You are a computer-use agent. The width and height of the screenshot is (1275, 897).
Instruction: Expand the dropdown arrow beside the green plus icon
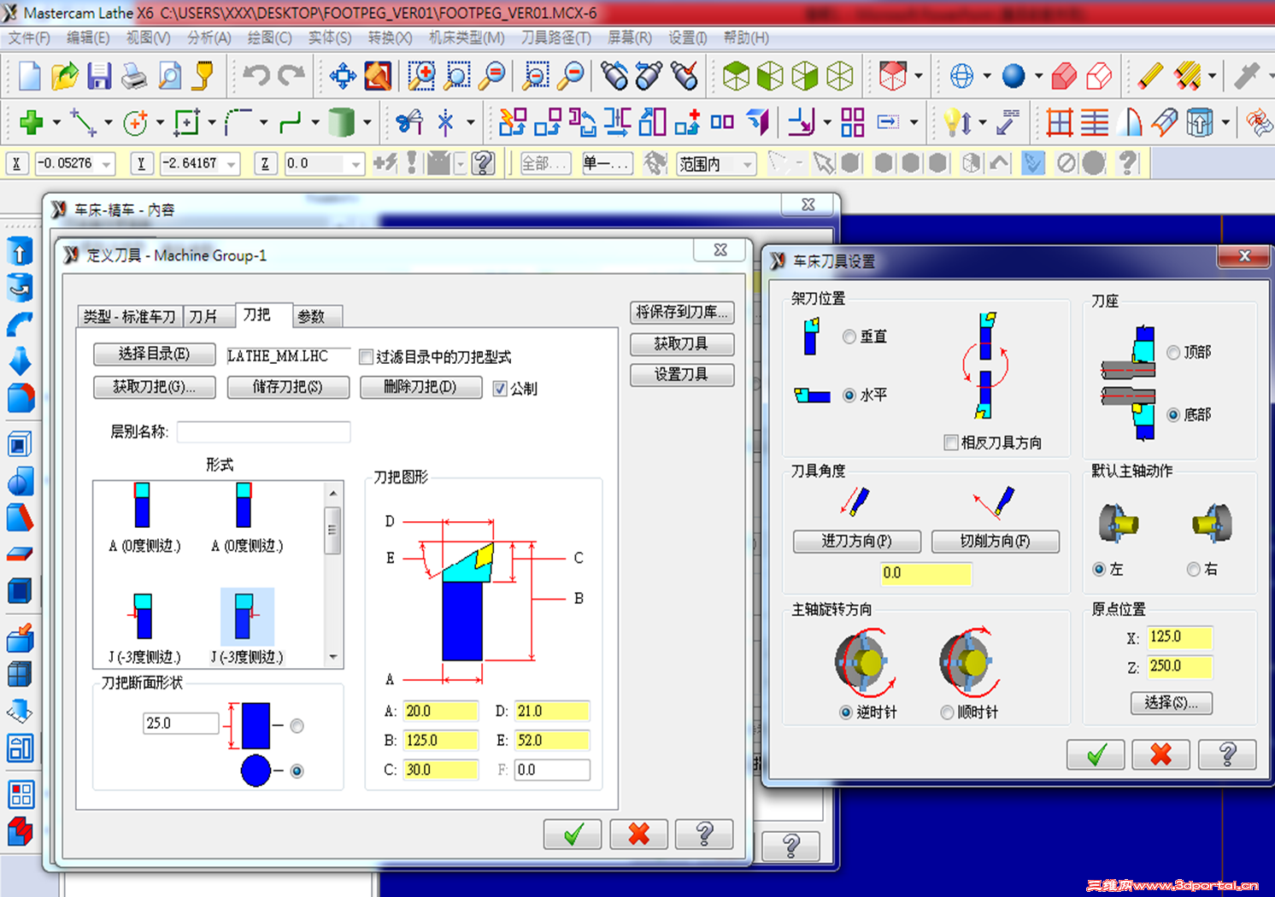pyautogui.click(x=56, y=122)
